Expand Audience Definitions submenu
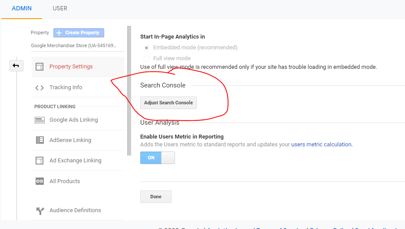 75,210
